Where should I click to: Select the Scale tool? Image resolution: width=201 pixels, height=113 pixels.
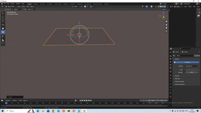3,29
